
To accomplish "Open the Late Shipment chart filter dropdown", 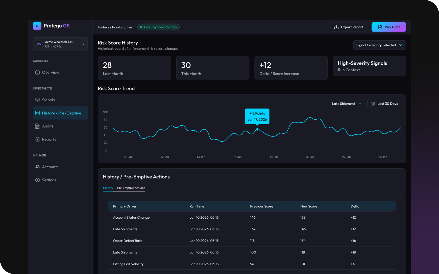I will point(347,104).
